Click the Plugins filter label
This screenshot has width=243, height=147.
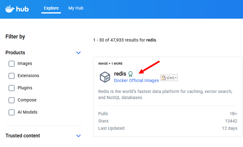(x=25, y=88)
